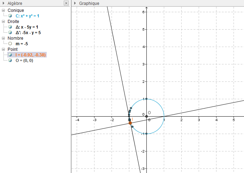Toggle visibility bullet of point O
The width and height of the screenshot is (244, 173).
click(10, 60)
